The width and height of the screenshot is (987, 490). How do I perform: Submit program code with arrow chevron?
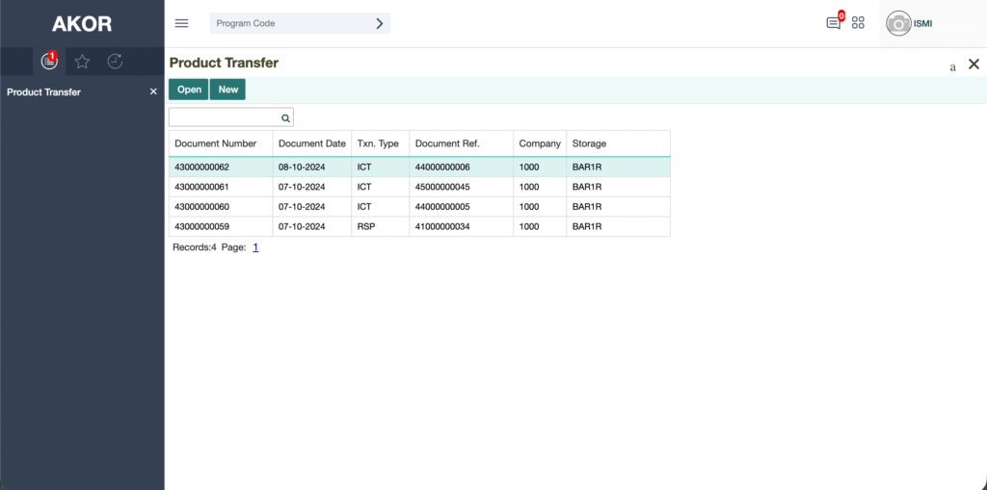click(x=380, y=24)
